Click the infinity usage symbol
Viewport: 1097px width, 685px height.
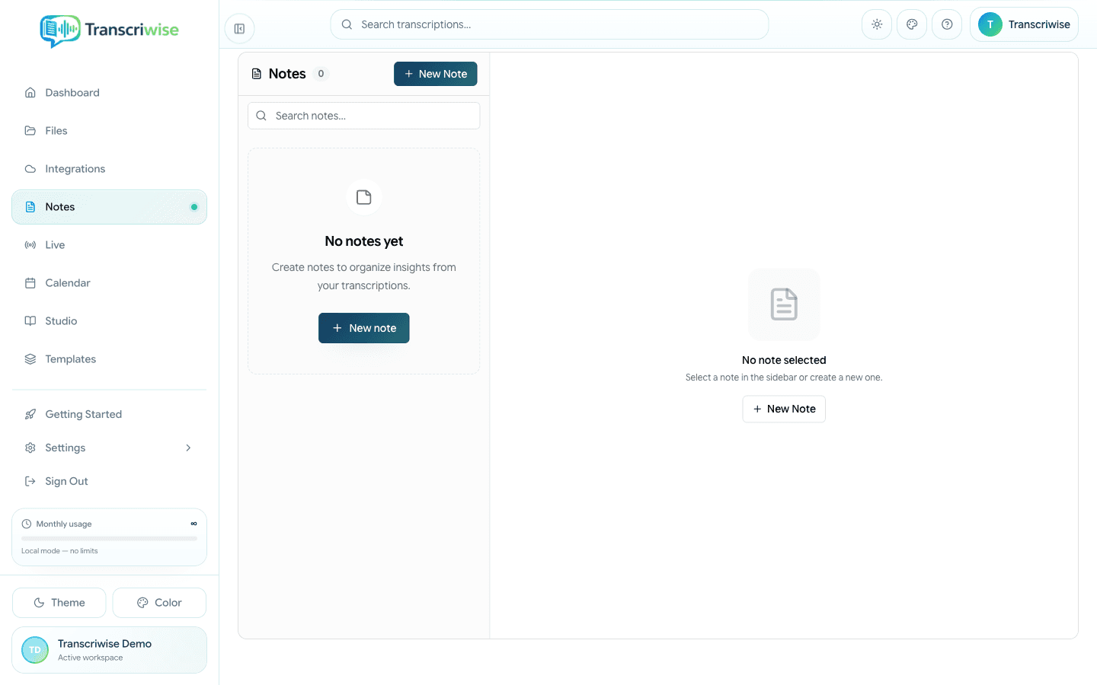193,524
